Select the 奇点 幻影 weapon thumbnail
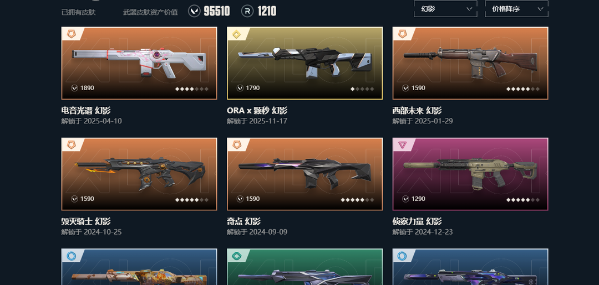Screen dimensions: 599x285 click(304, 174)
